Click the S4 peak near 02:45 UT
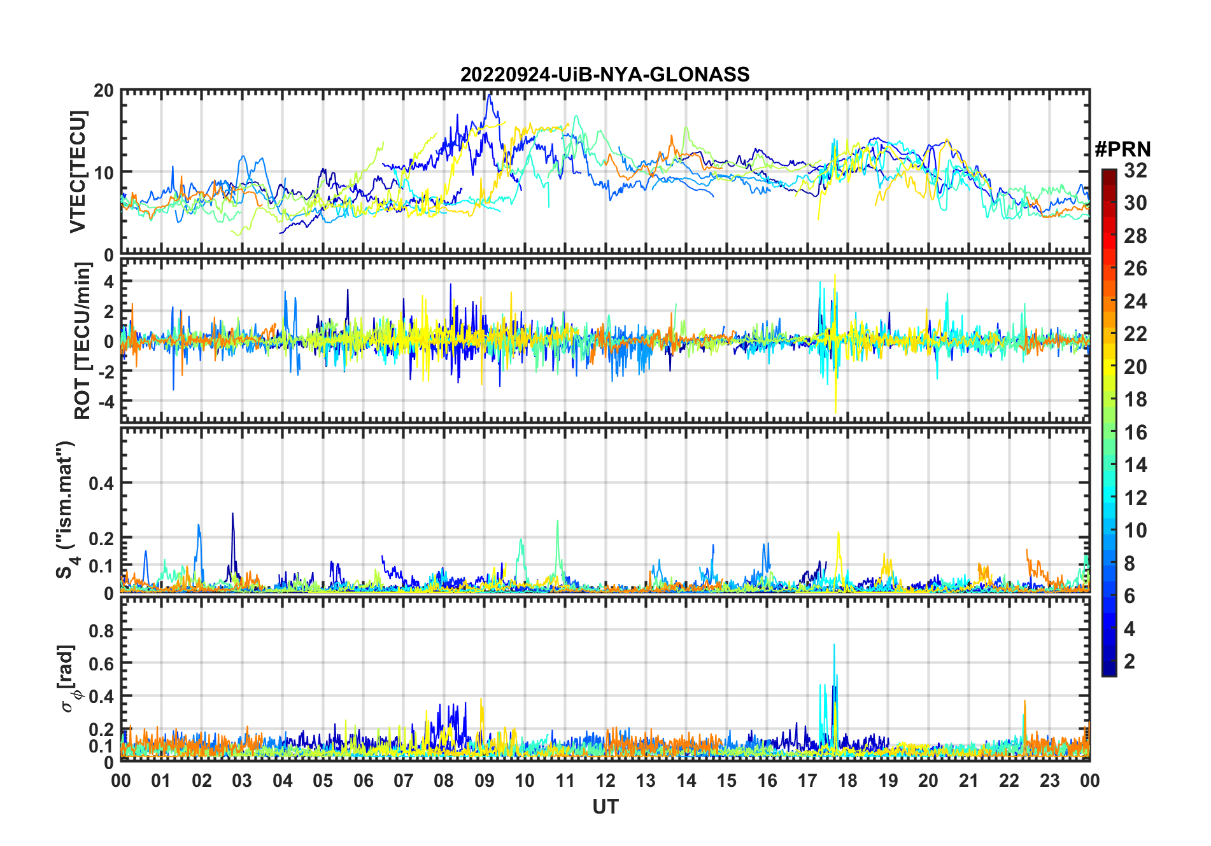The width and height of the screenshot is (1211, 846). coord(232,515)
